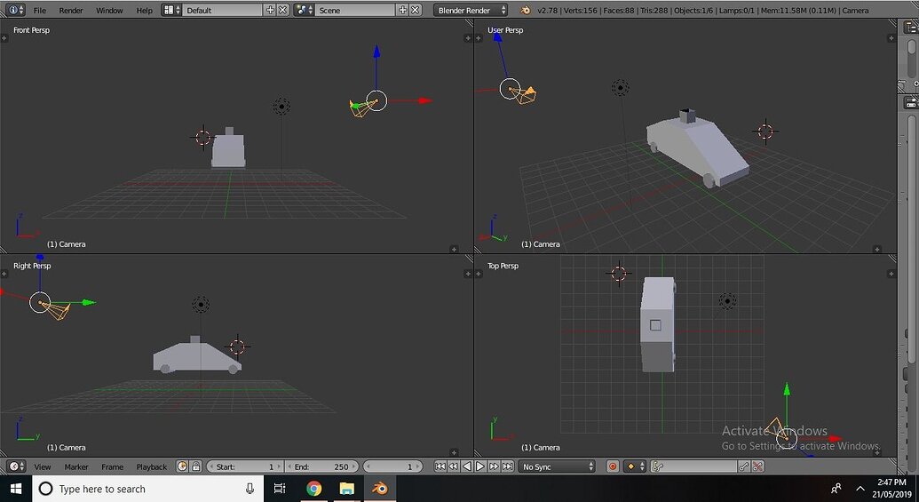Expand the Front view properties region plus
Viewport: 919px width, 502px height.
coord(468,38)
